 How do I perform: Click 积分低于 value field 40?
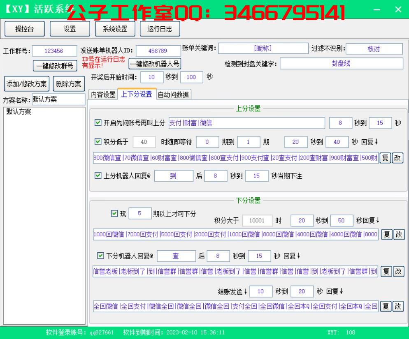pyautogui.click(x=144, y=142)
